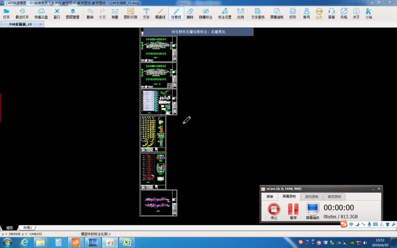
Task: Switch to the 模型 model tab
Action: [10, 228]
